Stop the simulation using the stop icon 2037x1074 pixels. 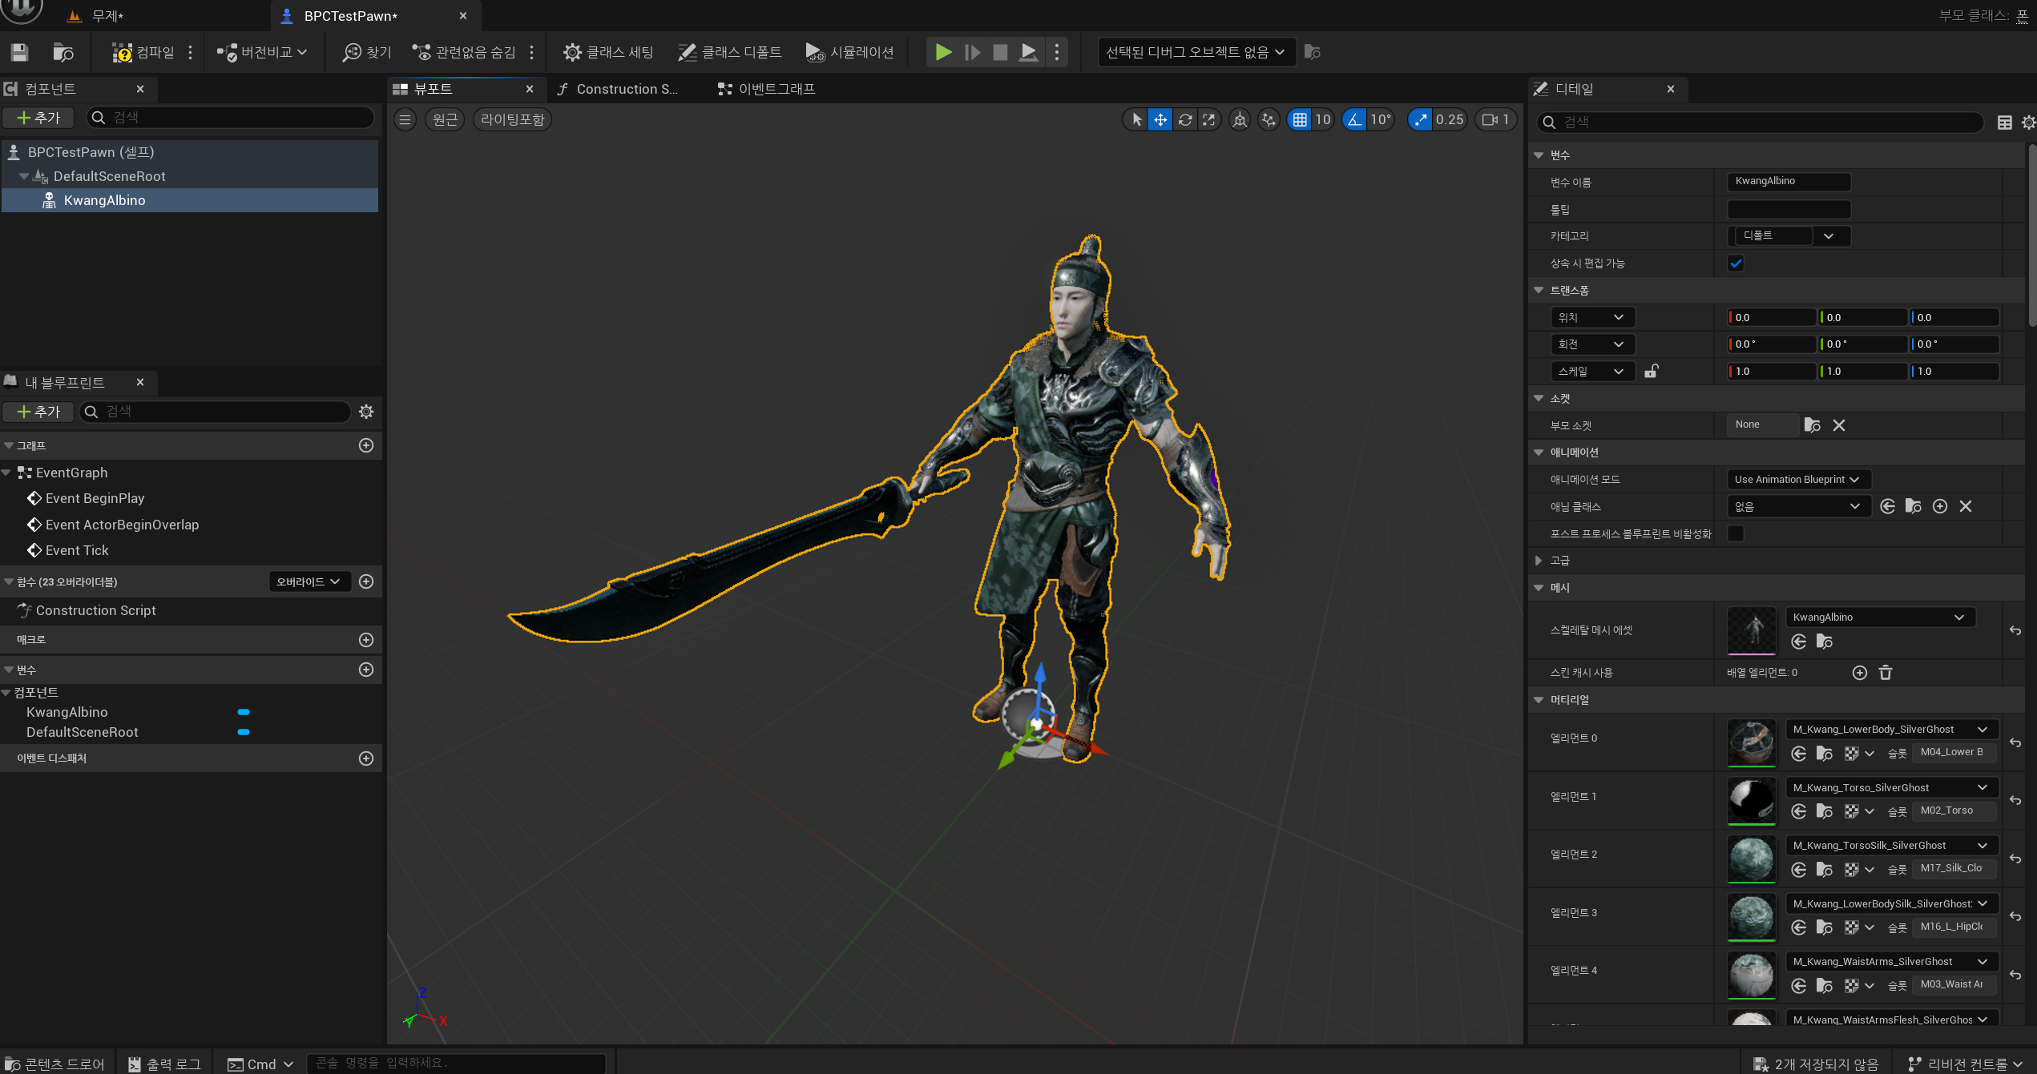(x=1000, y=52)
